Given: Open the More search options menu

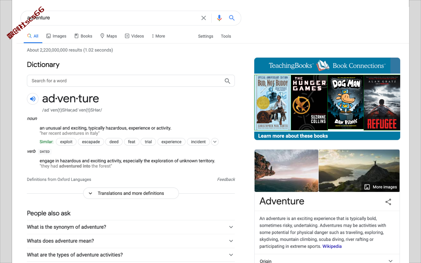Looking at the screenshot, I should 158,36.
